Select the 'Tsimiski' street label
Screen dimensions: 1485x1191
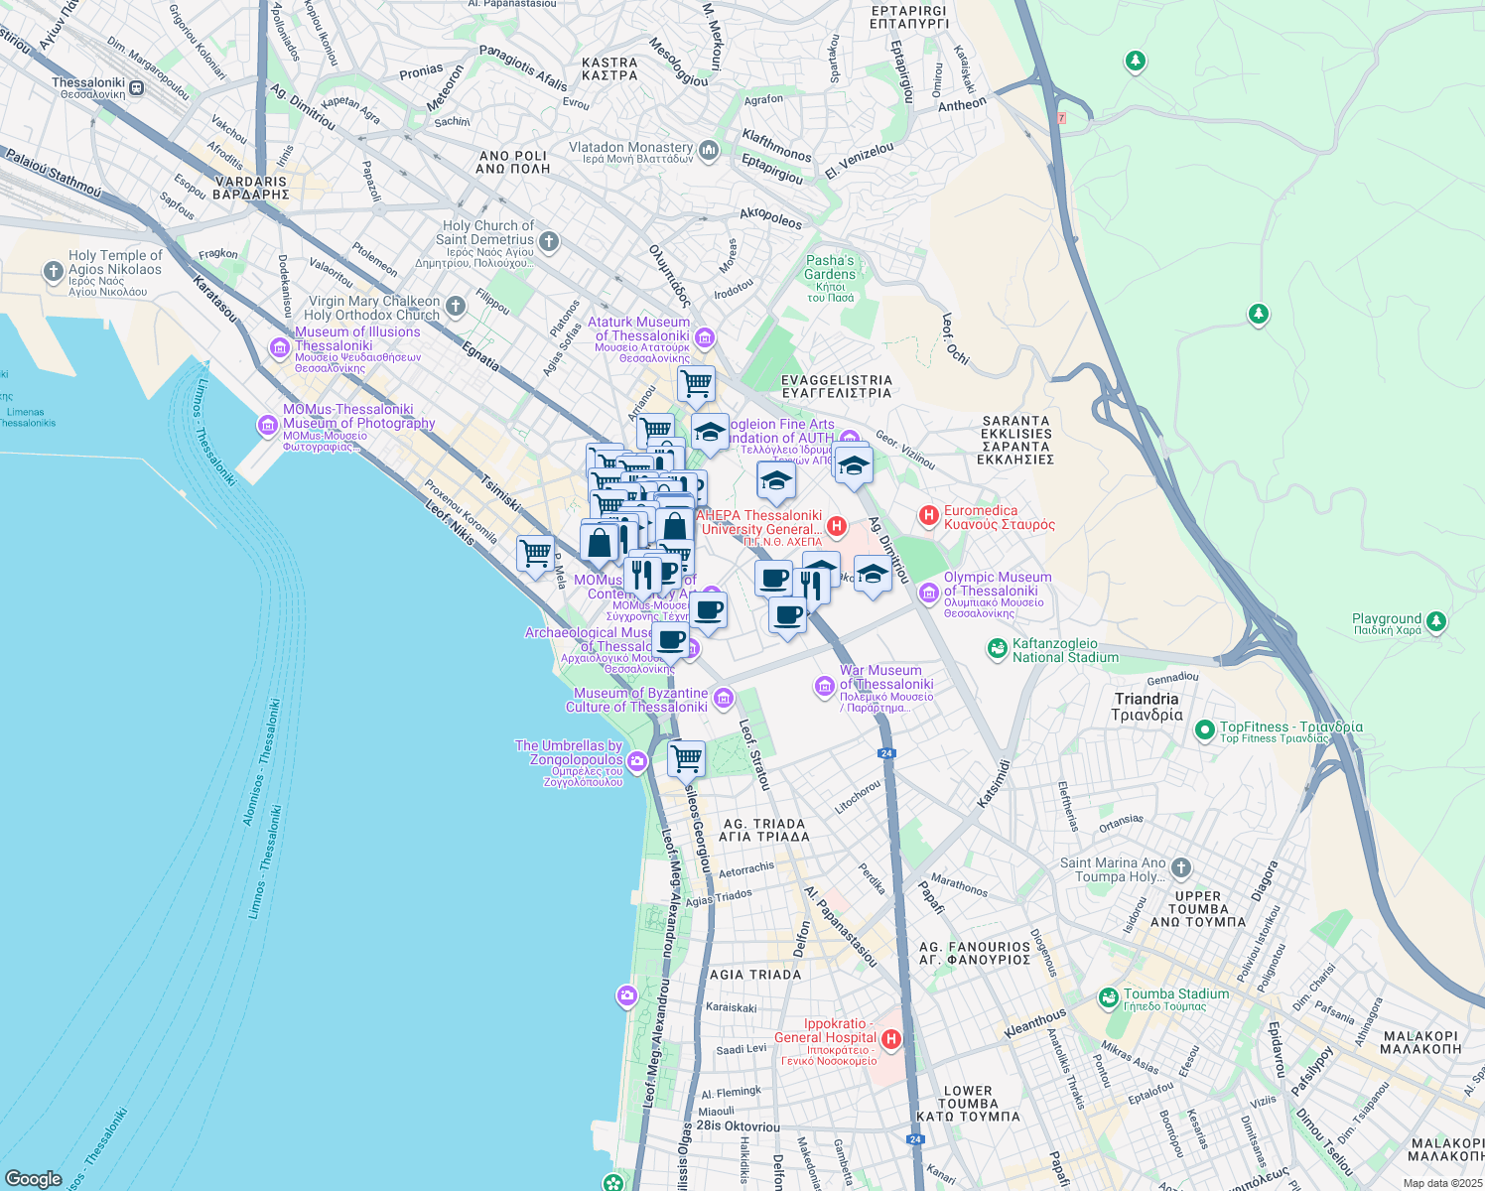pyautogui.click(x=500, y=491)
